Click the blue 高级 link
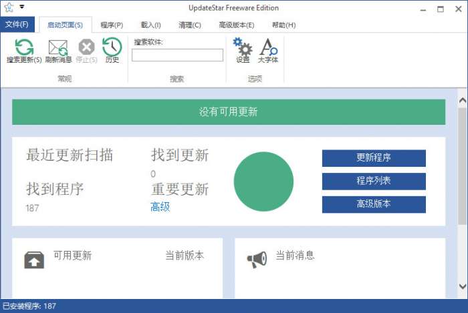Screen dimensions: 468x313 (160, 207)
